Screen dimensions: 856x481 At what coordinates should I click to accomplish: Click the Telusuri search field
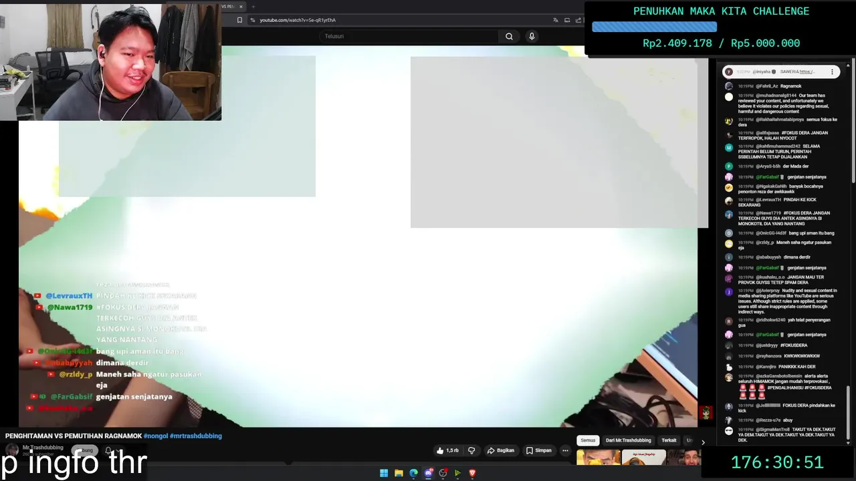(x=409, y=36)
